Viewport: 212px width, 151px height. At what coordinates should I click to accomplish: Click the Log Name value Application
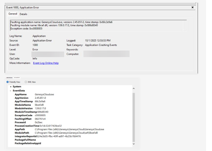click(x=39, y=36)
